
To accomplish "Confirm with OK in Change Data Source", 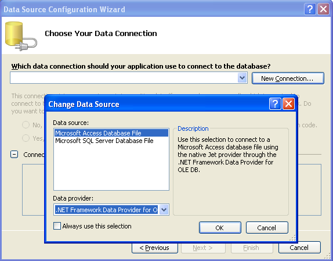I will (220, 228).
